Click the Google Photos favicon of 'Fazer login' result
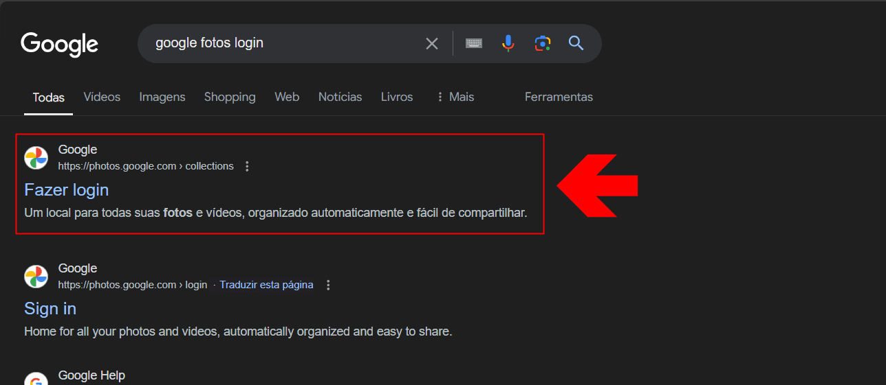 tap(36, 158)
